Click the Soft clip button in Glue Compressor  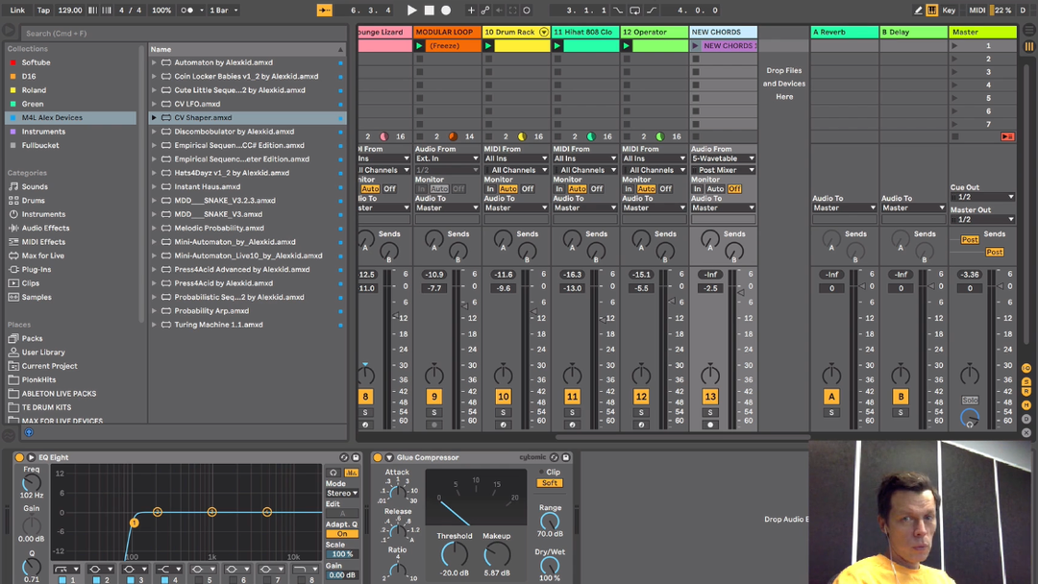(x=550, y=483)
